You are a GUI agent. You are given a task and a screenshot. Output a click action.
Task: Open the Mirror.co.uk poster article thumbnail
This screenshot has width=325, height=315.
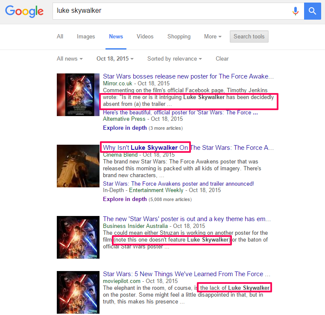click(x=78, y=95)
